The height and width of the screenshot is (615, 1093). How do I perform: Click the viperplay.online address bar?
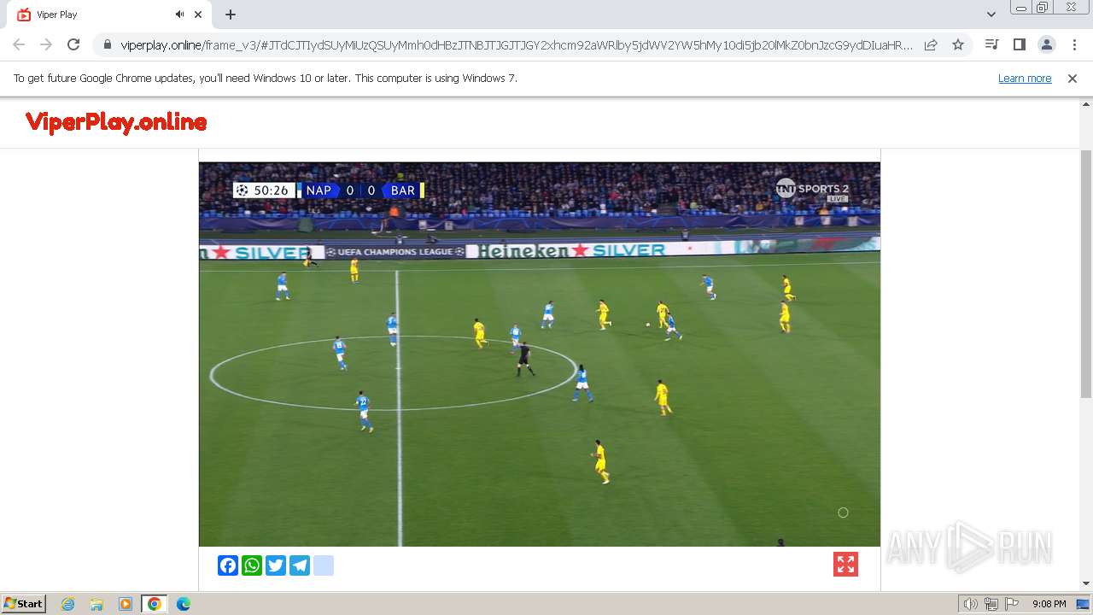pos(516,44)
